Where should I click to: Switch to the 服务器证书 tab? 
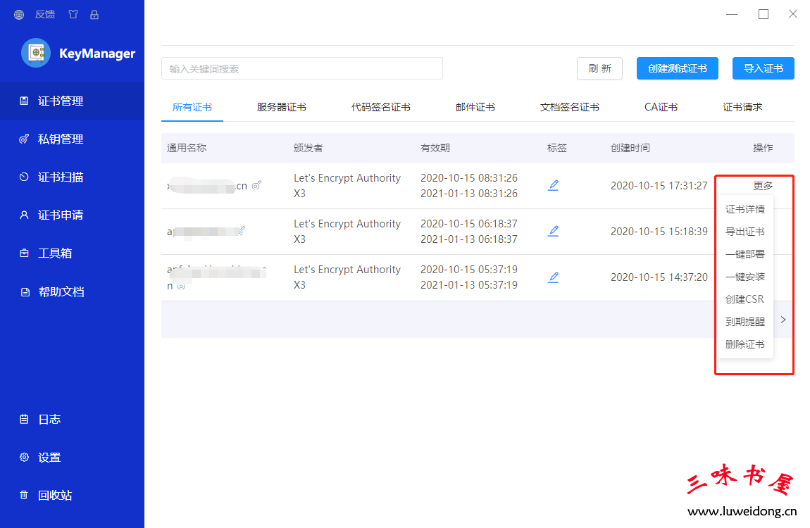point(281,107)
